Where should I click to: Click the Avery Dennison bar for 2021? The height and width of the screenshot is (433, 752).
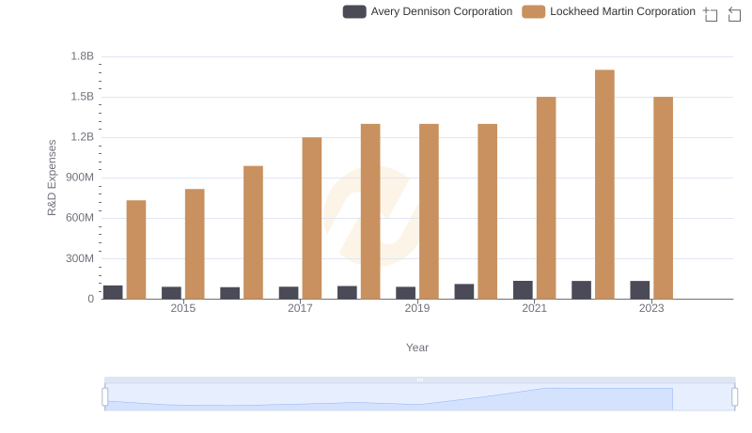click(523, 290)
